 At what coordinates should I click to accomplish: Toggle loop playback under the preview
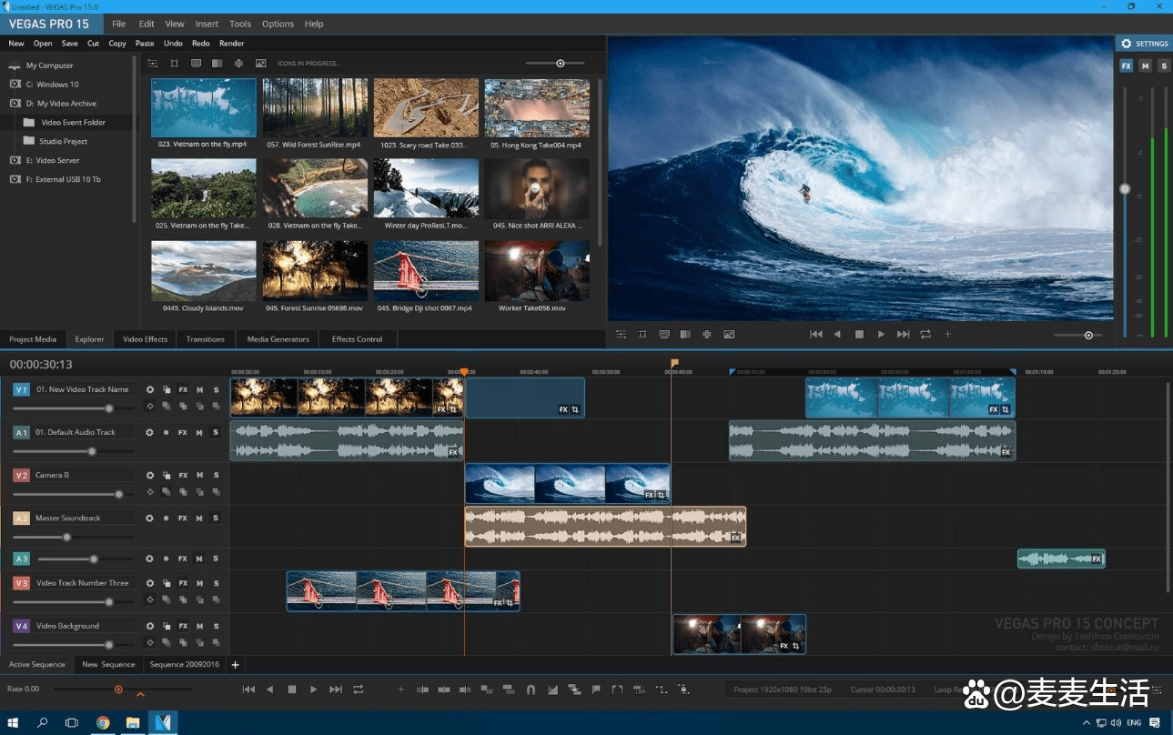[x=925, y=335]
